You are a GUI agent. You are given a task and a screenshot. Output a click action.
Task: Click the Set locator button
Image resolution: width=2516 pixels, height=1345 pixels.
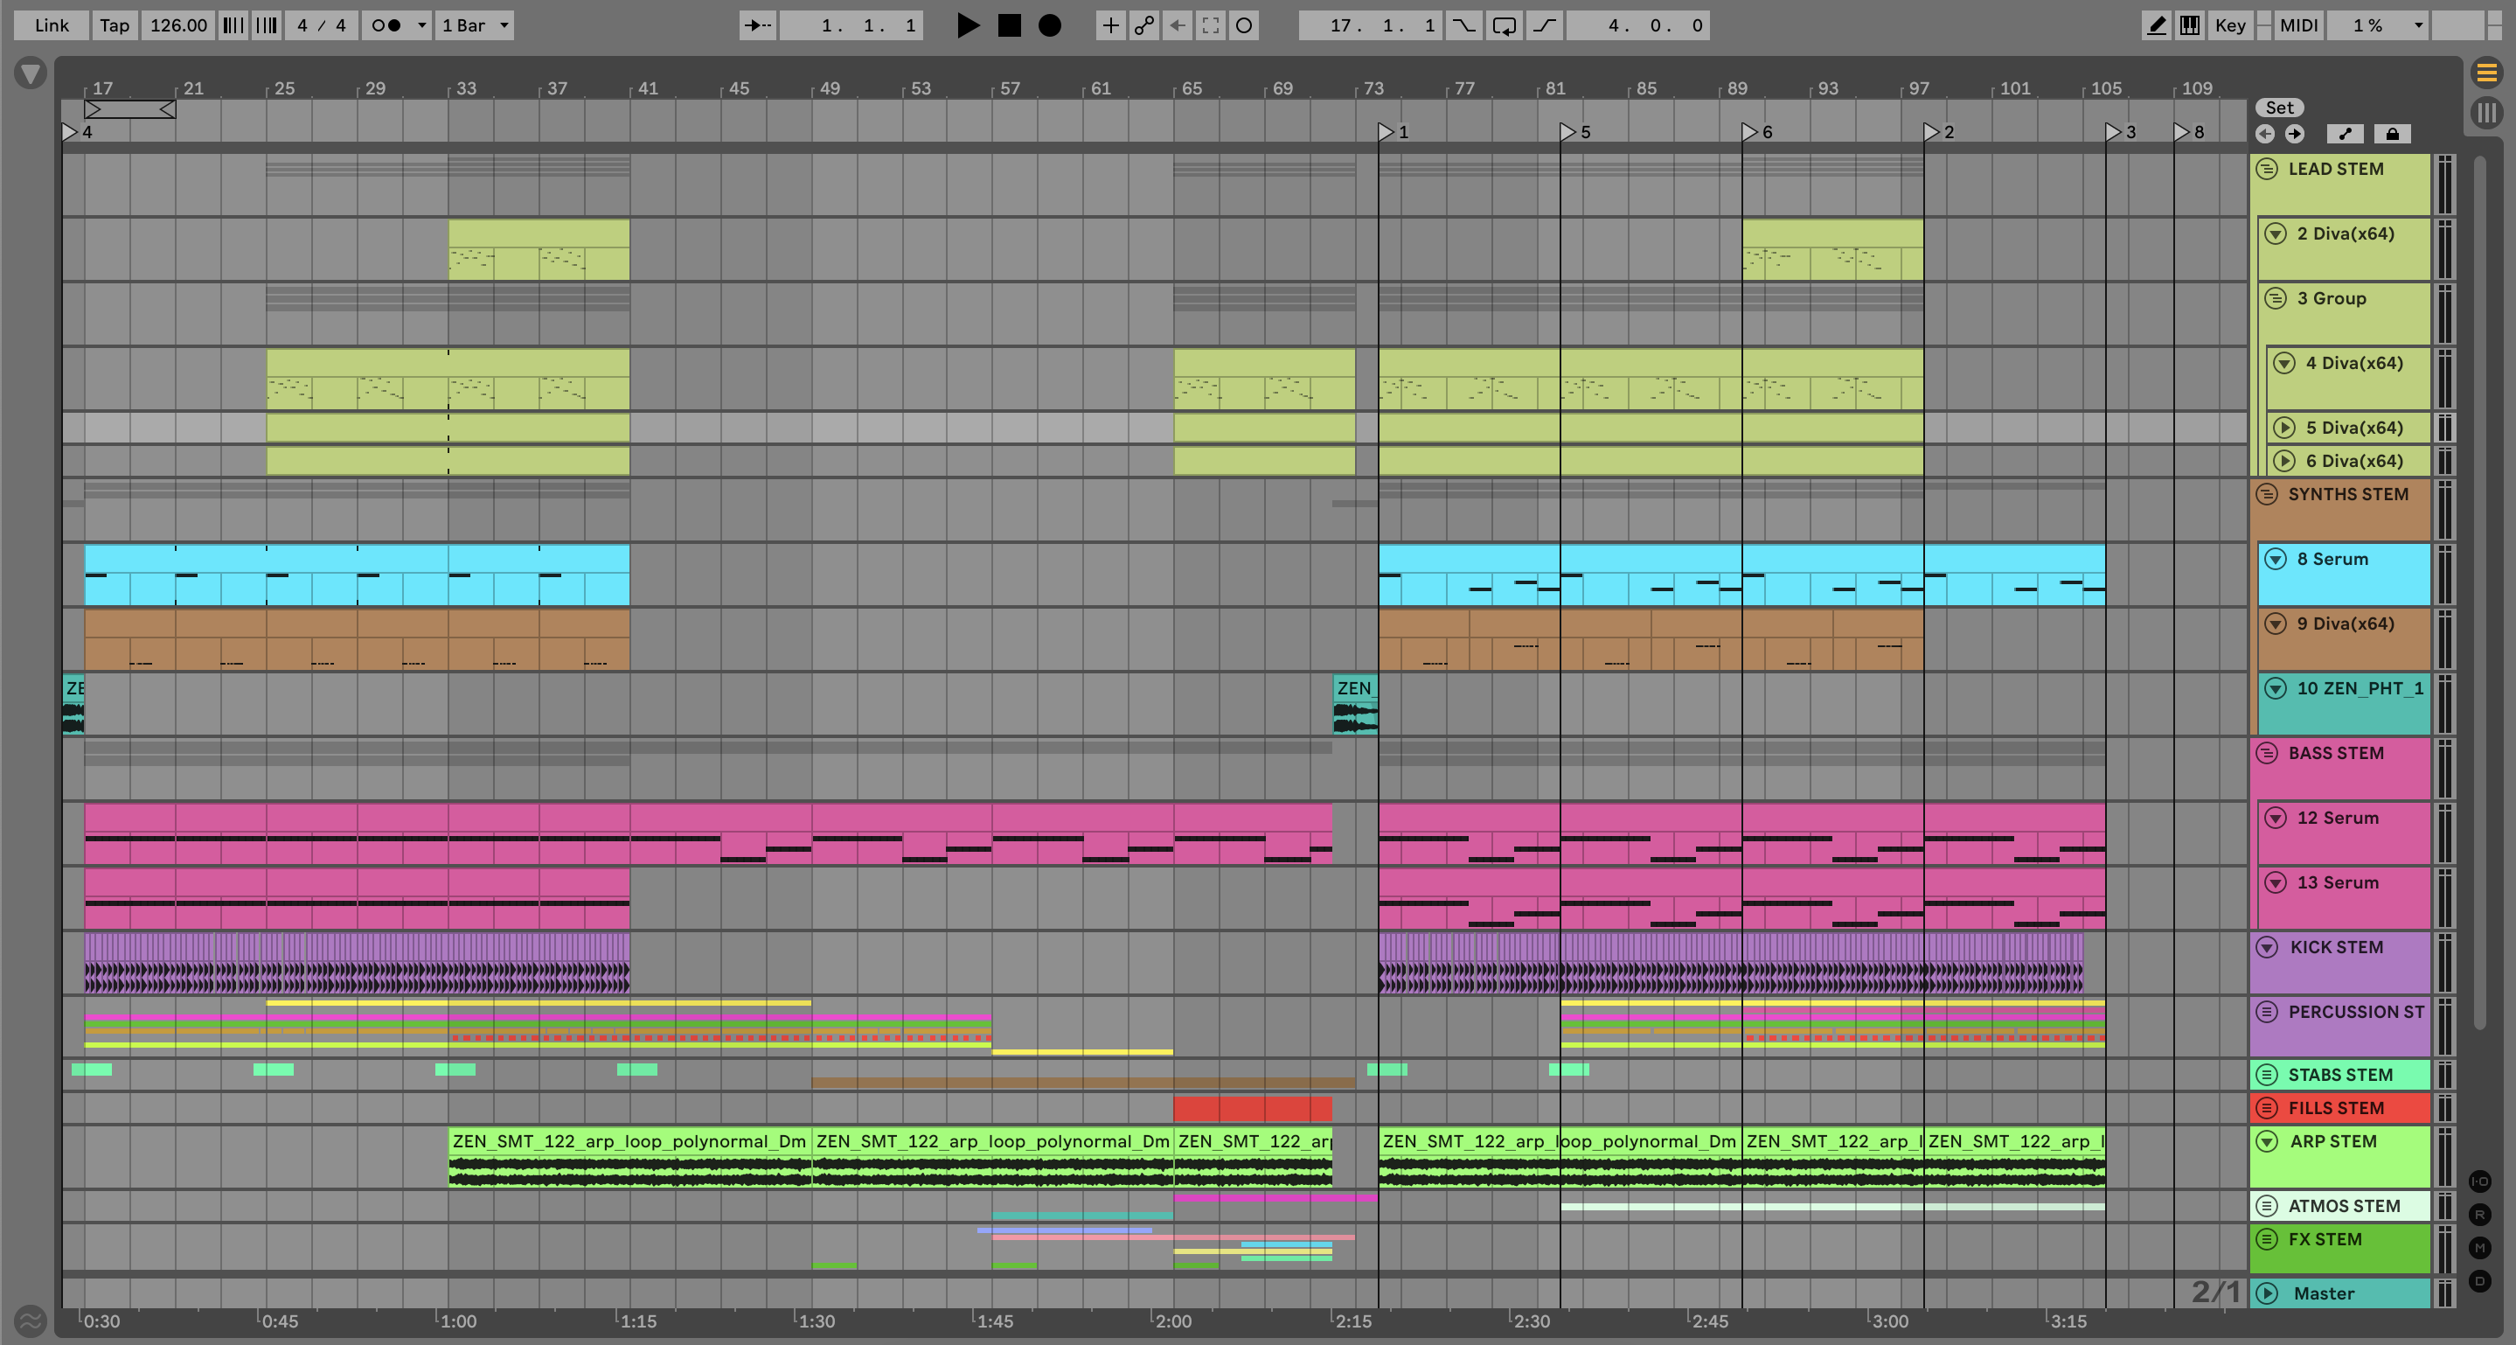click(x=2279, y=108)
